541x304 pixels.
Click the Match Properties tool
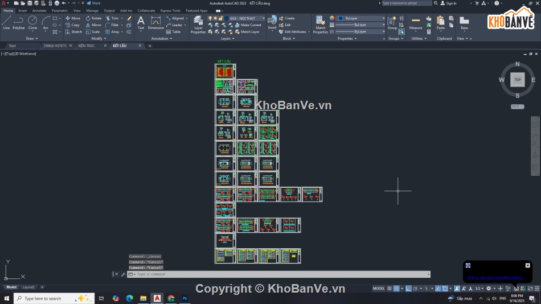321,24
